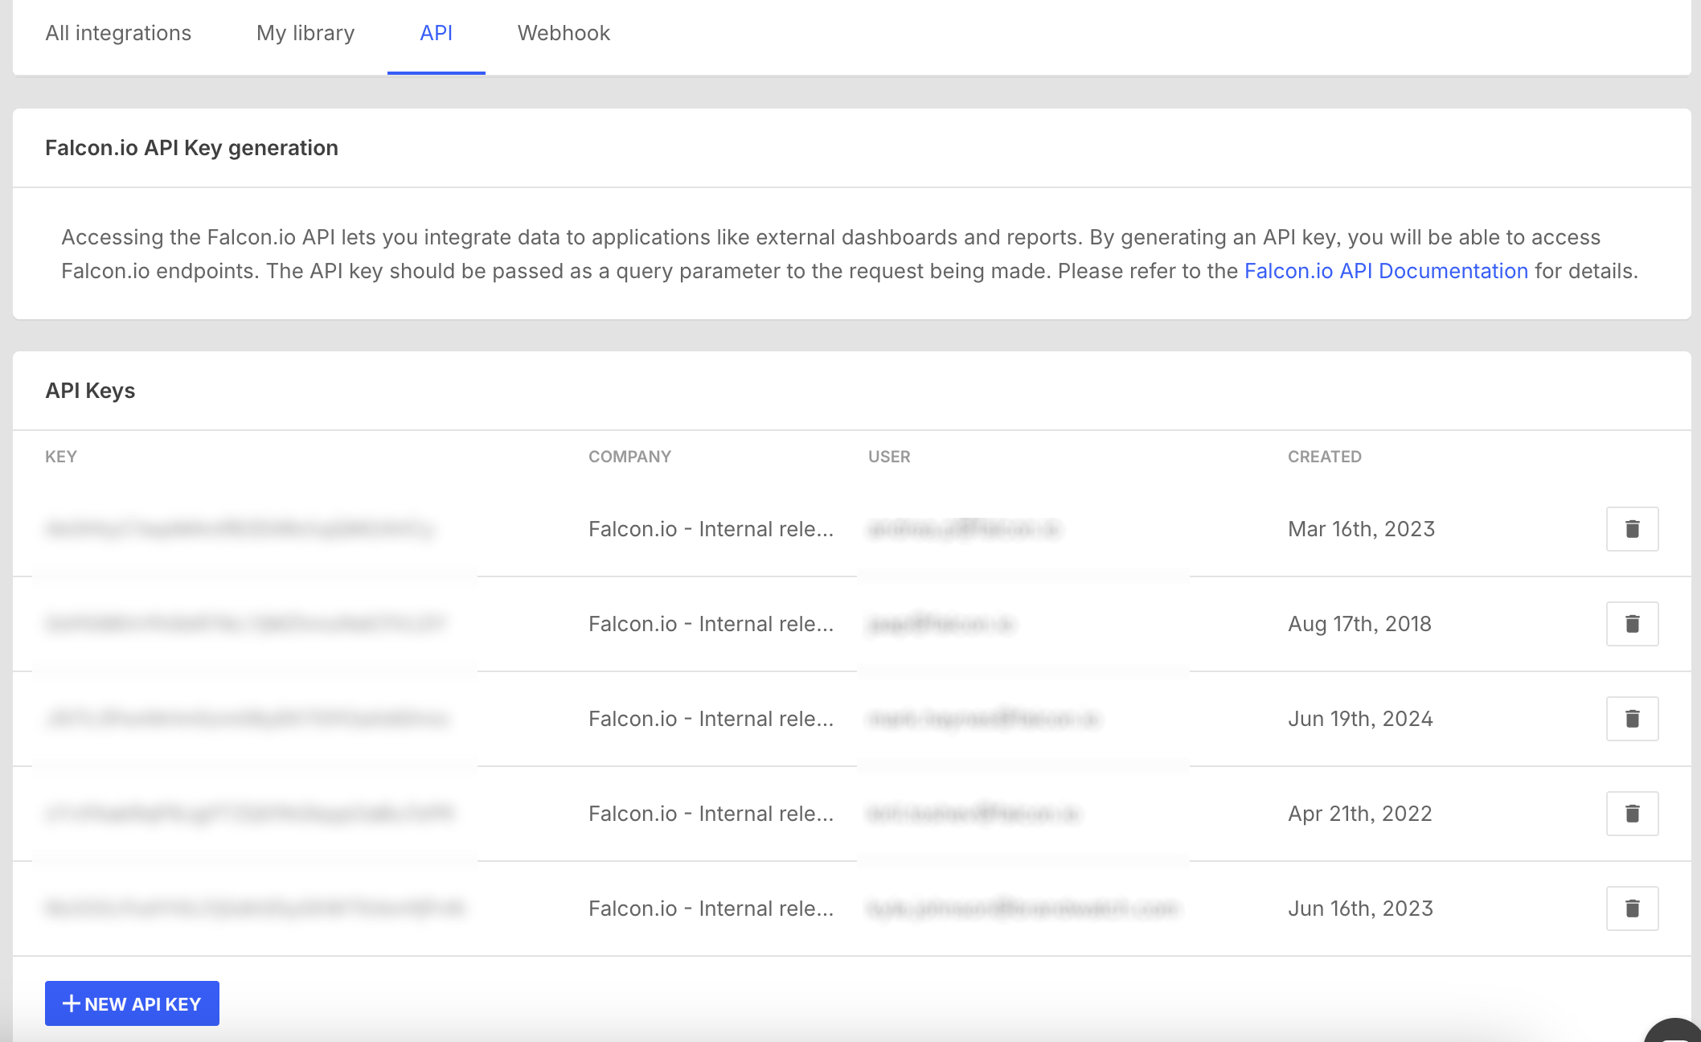Click the KEY column header
The height and width of the screenshot is (1042, 1701).
[61, 457]
